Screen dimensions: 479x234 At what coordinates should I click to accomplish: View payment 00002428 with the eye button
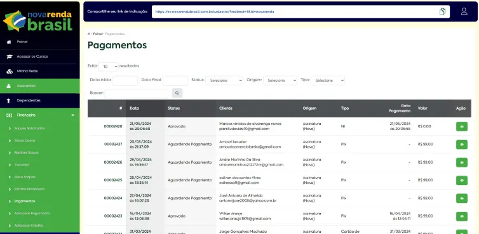point(462,126)
